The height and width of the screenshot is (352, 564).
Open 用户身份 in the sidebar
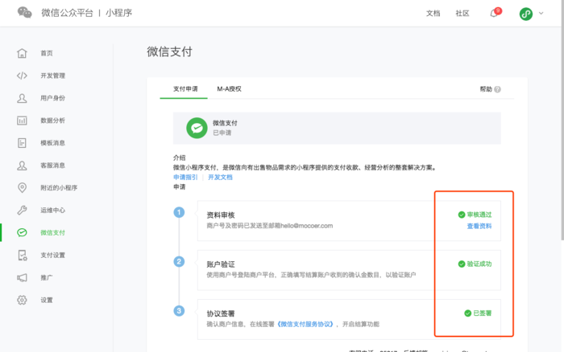[x=53, y=98]
